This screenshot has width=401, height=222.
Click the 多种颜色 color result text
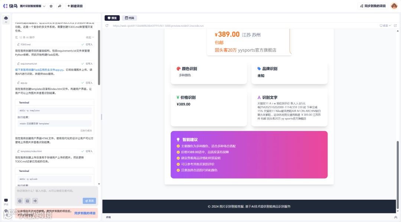click(x=185, y=75)
